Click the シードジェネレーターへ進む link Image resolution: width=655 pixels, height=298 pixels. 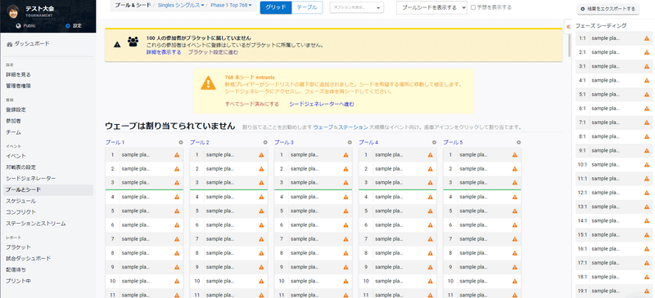point(322,105)
